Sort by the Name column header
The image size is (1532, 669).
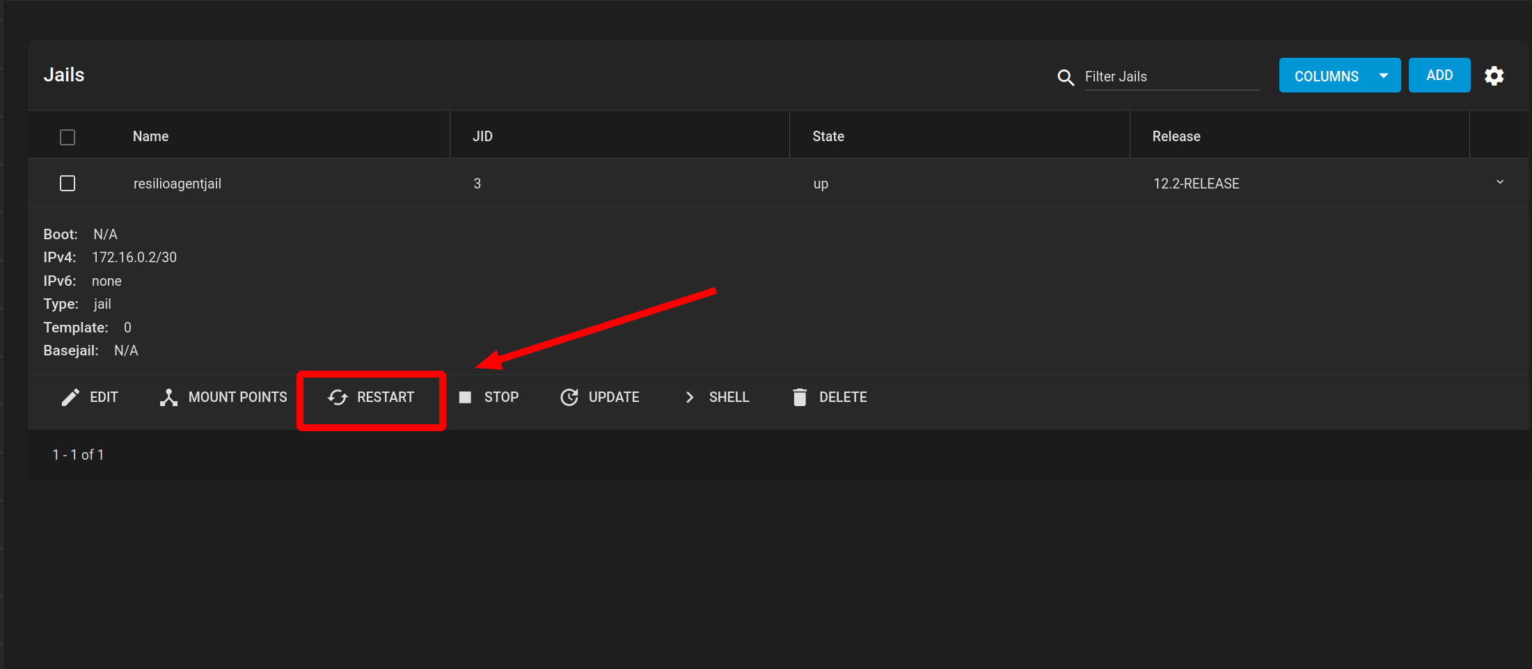click(x=150, y=136)
